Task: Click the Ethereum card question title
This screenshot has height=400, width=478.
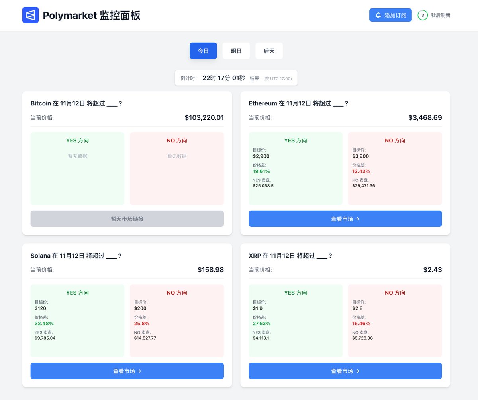Action: (x=298, y=103)
